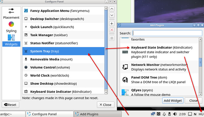Close the Configure Panel dialog

(106, 105)
